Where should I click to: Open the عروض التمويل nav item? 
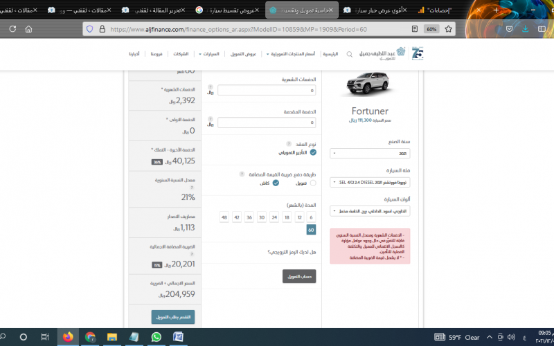(x=243, y=54)
